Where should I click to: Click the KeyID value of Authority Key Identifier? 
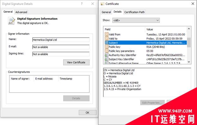coord(166,55)
